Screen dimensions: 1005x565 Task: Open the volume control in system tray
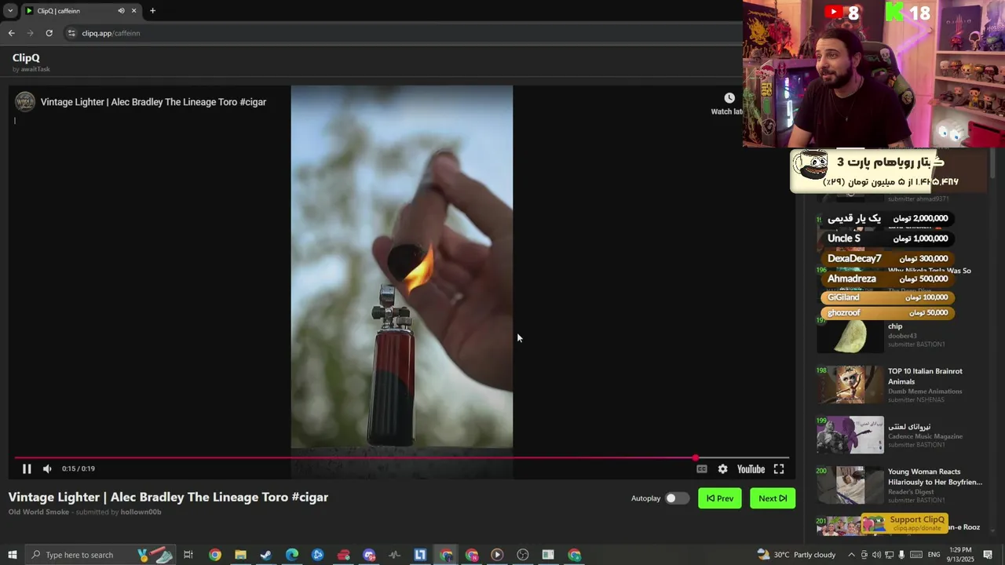(876, 555)
